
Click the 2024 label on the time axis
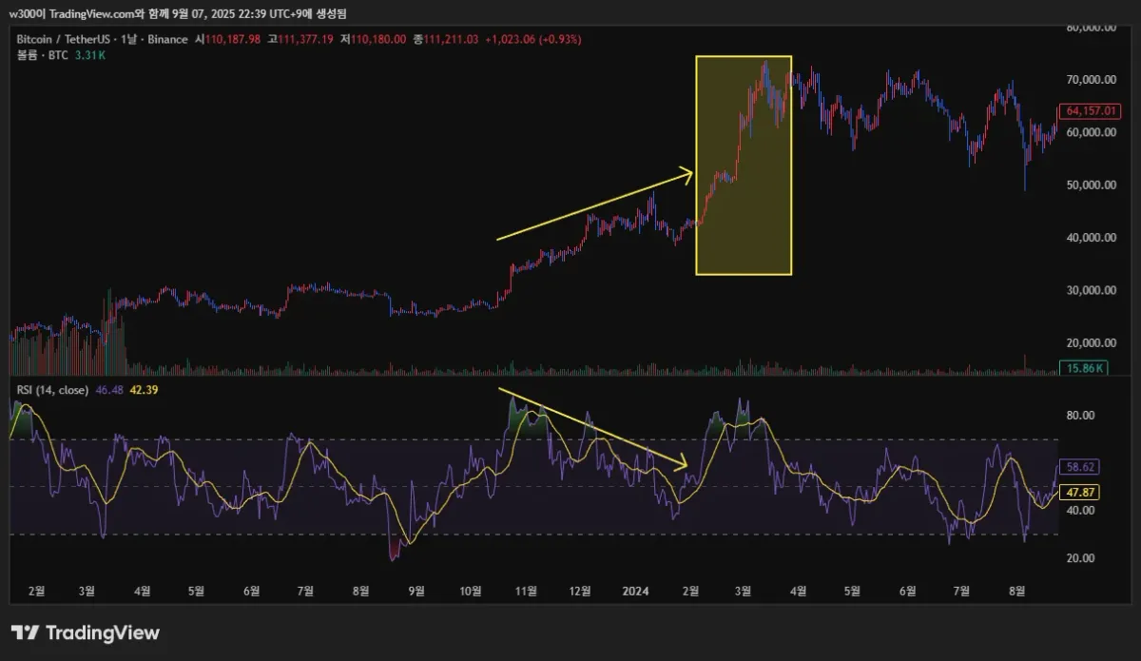(635, 591)
